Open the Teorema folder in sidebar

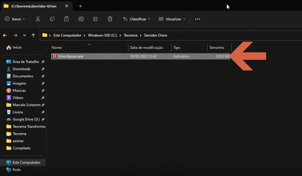point(17,134)
